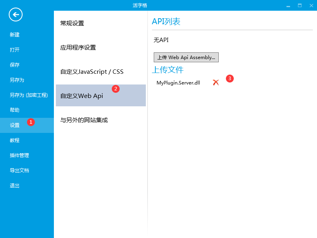Screen dimensions: 317x238
Task: Open the 新建 menu item
Action: coord(15,35)
